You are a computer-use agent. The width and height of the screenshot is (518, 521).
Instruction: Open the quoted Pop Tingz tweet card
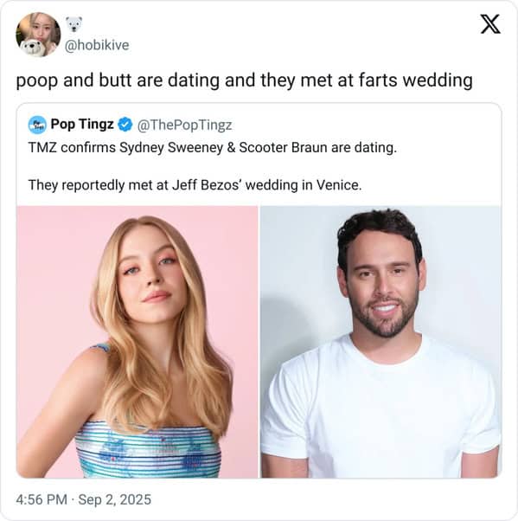pos(259,291)
